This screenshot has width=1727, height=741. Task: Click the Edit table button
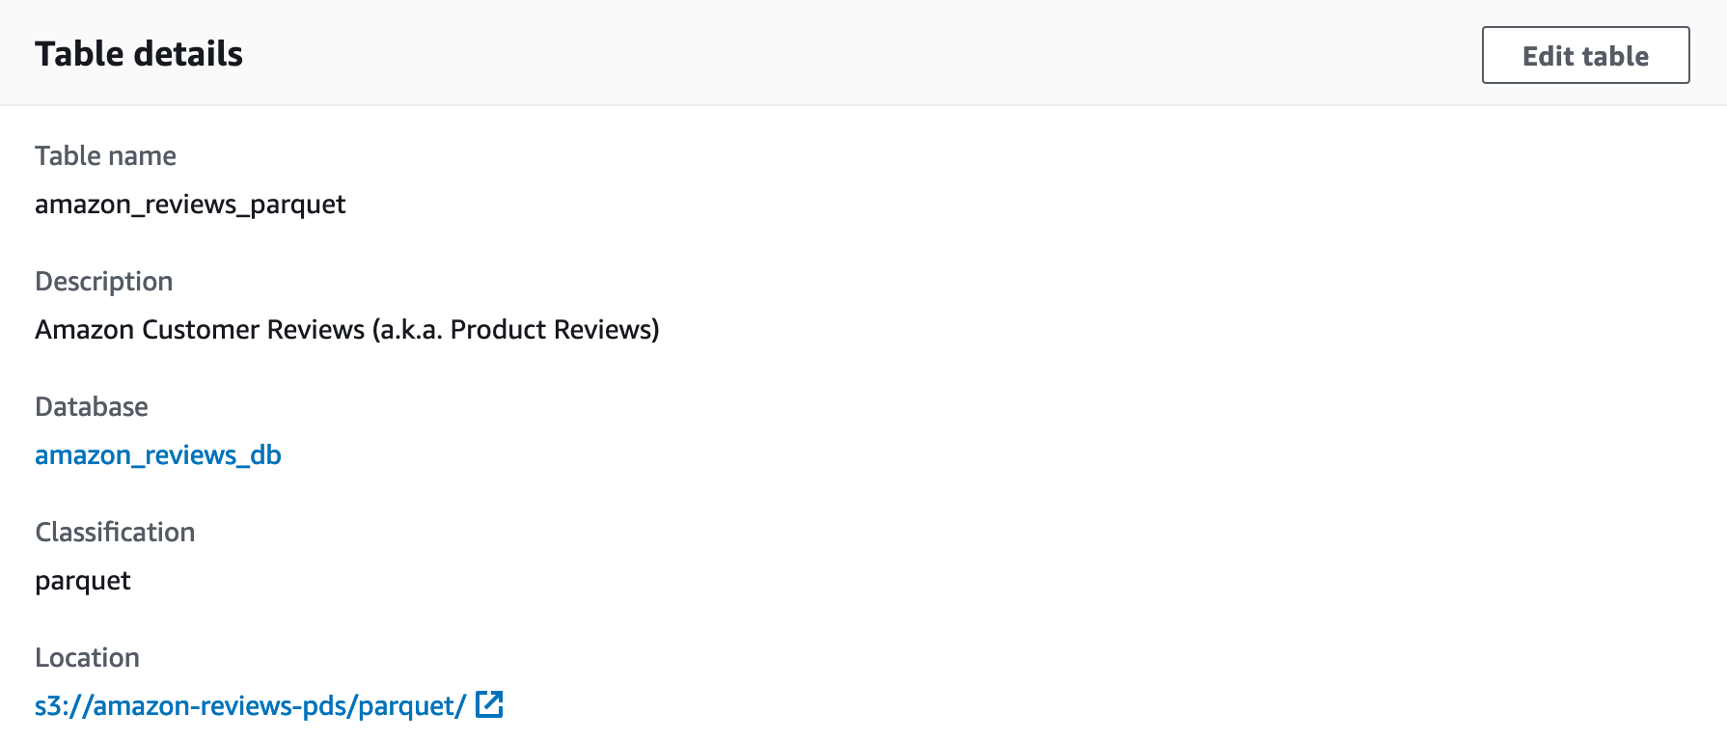click(x=1585, y=55)
